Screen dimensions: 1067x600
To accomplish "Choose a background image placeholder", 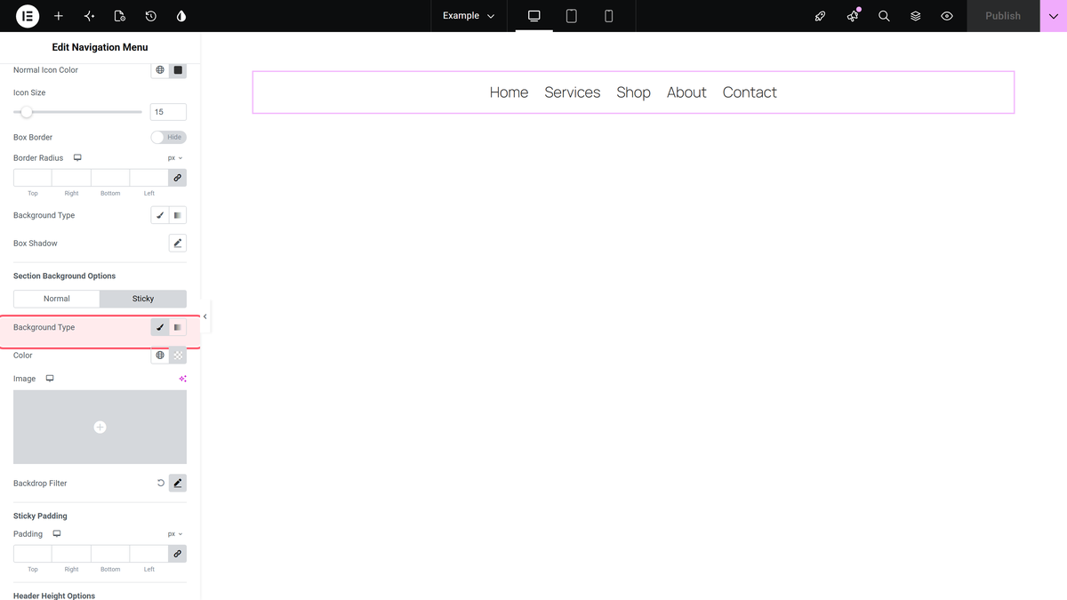I will tap(100, 428).
